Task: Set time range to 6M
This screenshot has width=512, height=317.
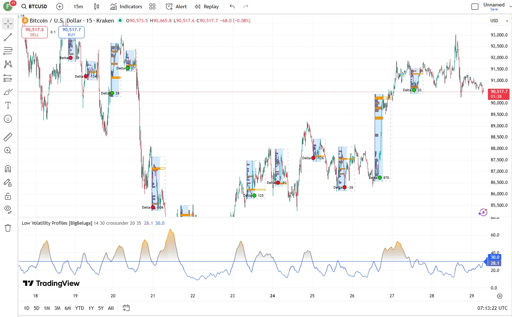Action: coord(68,308)
